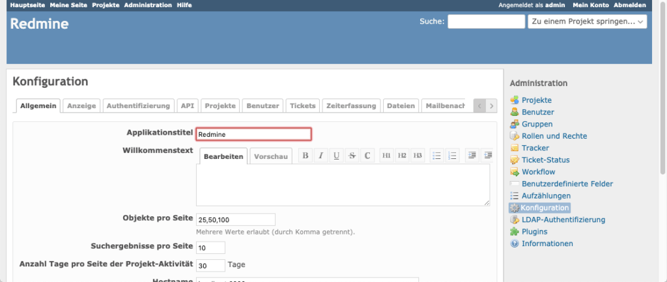Click the Projekte icon in Administration sidebar
This screenshot has width=667, height=282.
(x=515, y=100)
